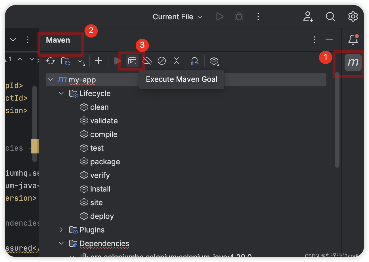Image resolution: width=369 pixels, height=262 pixels.
Task: Select the Plugins folder
Action: click(87, 230)
